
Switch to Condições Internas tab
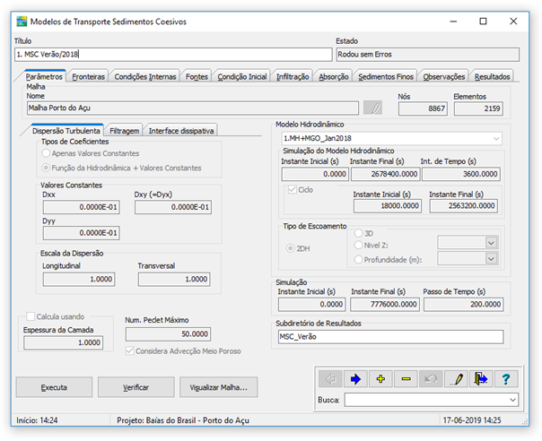point(145,76)
